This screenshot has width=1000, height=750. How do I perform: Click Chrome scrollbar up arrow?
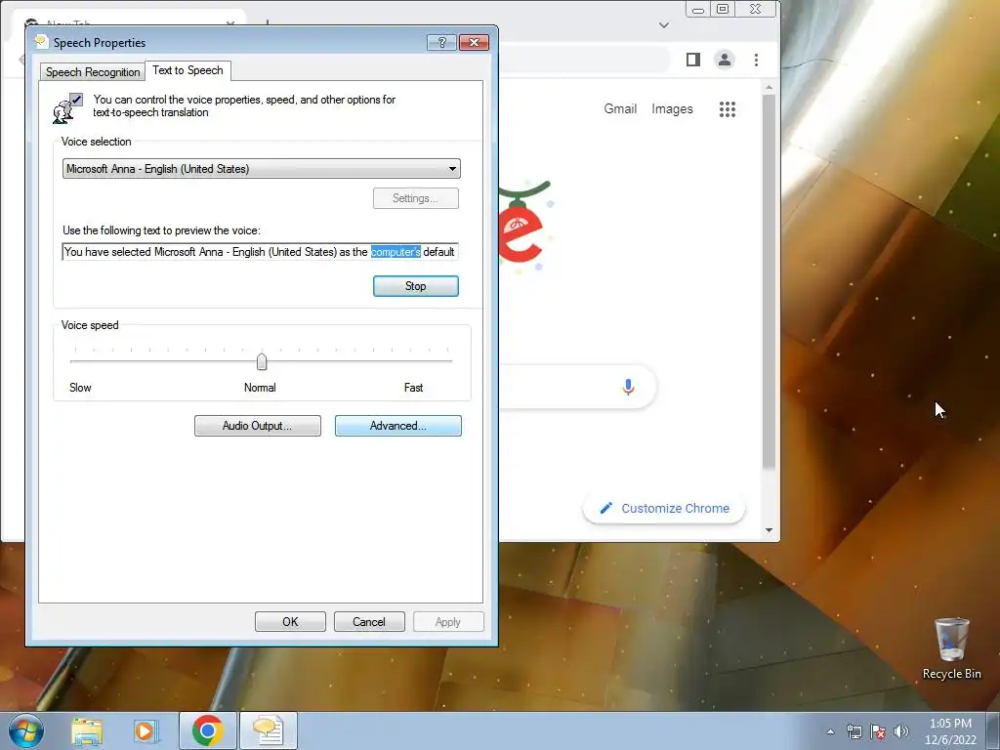[x=769, y=87]
